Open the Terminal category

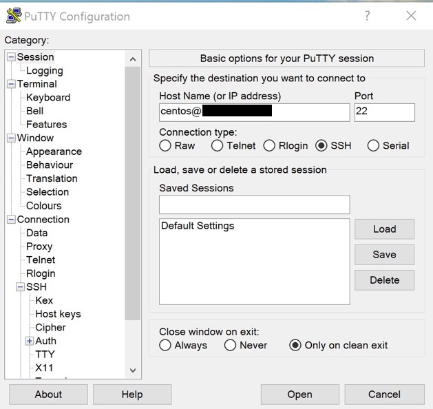tap(37, 84)
